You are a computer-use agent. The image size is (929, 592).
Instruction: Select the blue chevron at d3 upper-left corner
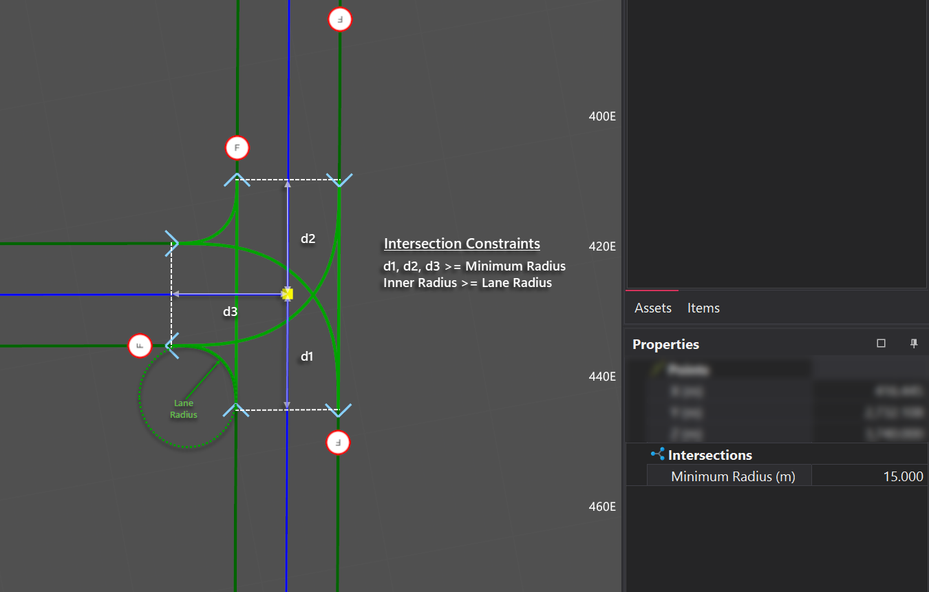[171, 243]
